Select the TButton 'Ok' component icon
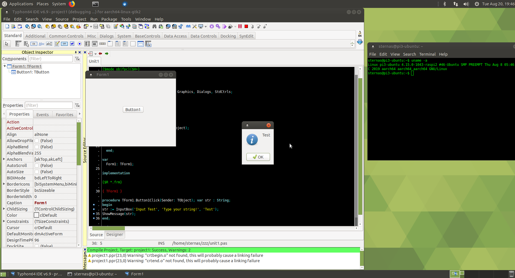The image size is (515, 278). pyautogui.click(x=34, y=44)
